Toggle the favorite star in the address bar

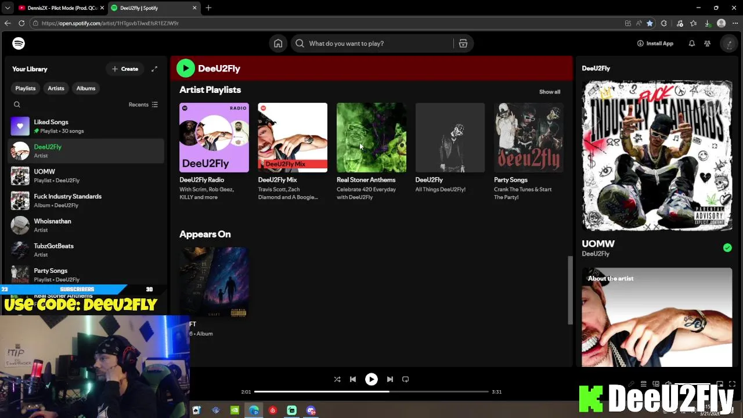(650, 23)
